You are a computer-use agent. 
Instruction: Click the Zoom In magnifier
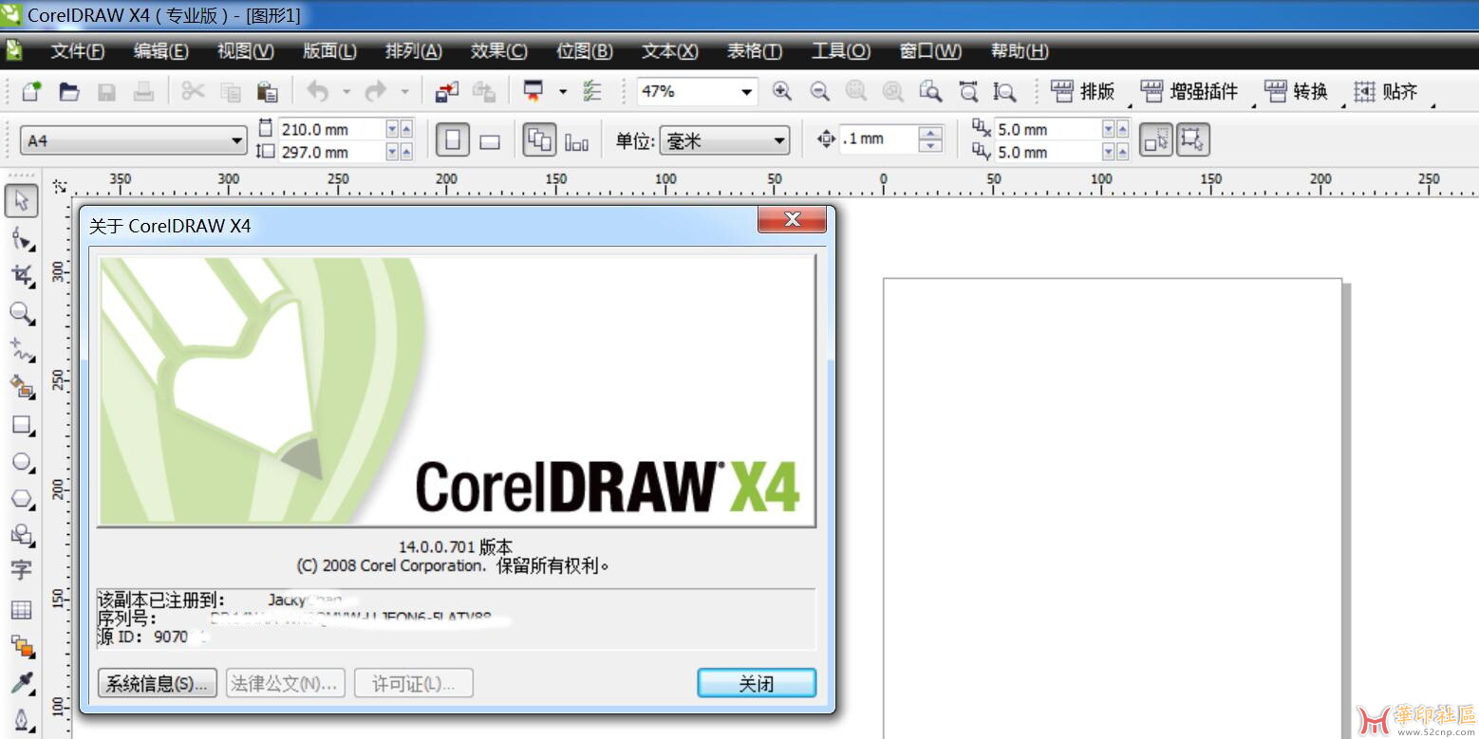pos(782,91)
